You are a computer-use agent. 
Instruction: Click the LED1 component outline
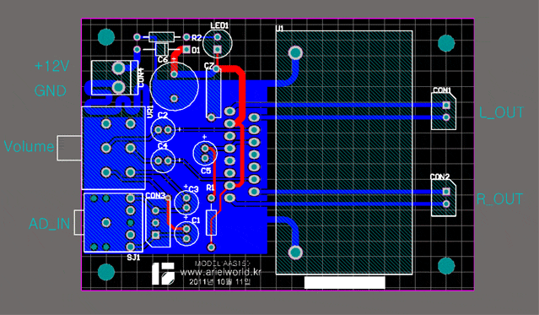218,43
